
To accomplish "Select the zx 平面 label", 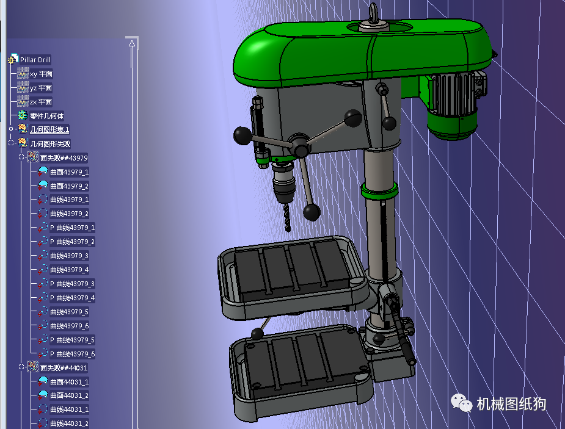I will click(41, 102).
